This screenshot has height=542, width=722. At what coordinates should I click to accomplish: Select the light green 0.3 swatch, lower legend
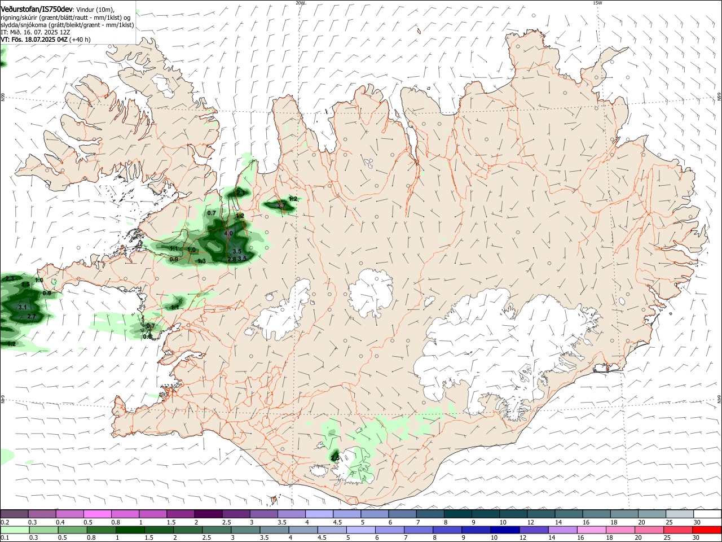pos(44,530)
